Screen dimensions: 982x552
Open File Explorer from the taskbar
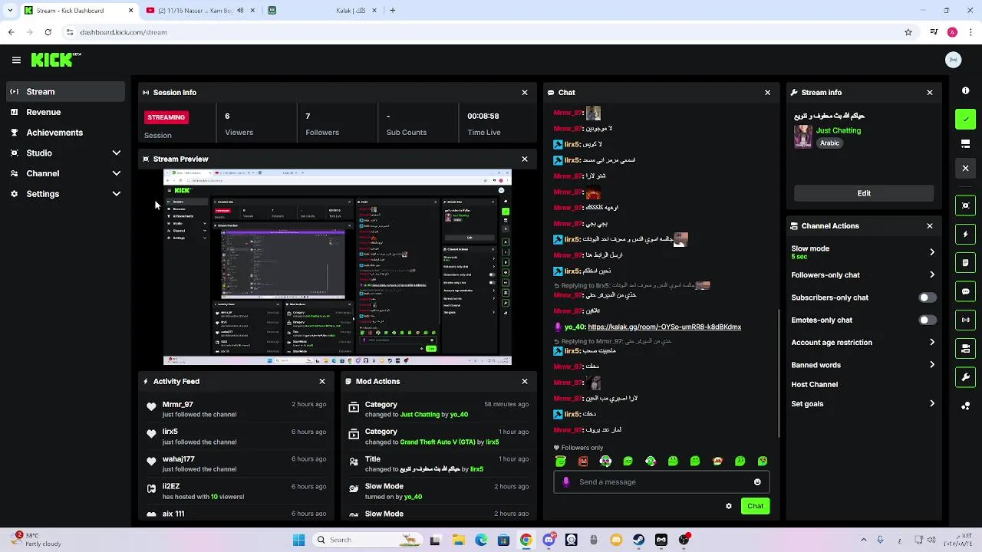pos(458,540)
